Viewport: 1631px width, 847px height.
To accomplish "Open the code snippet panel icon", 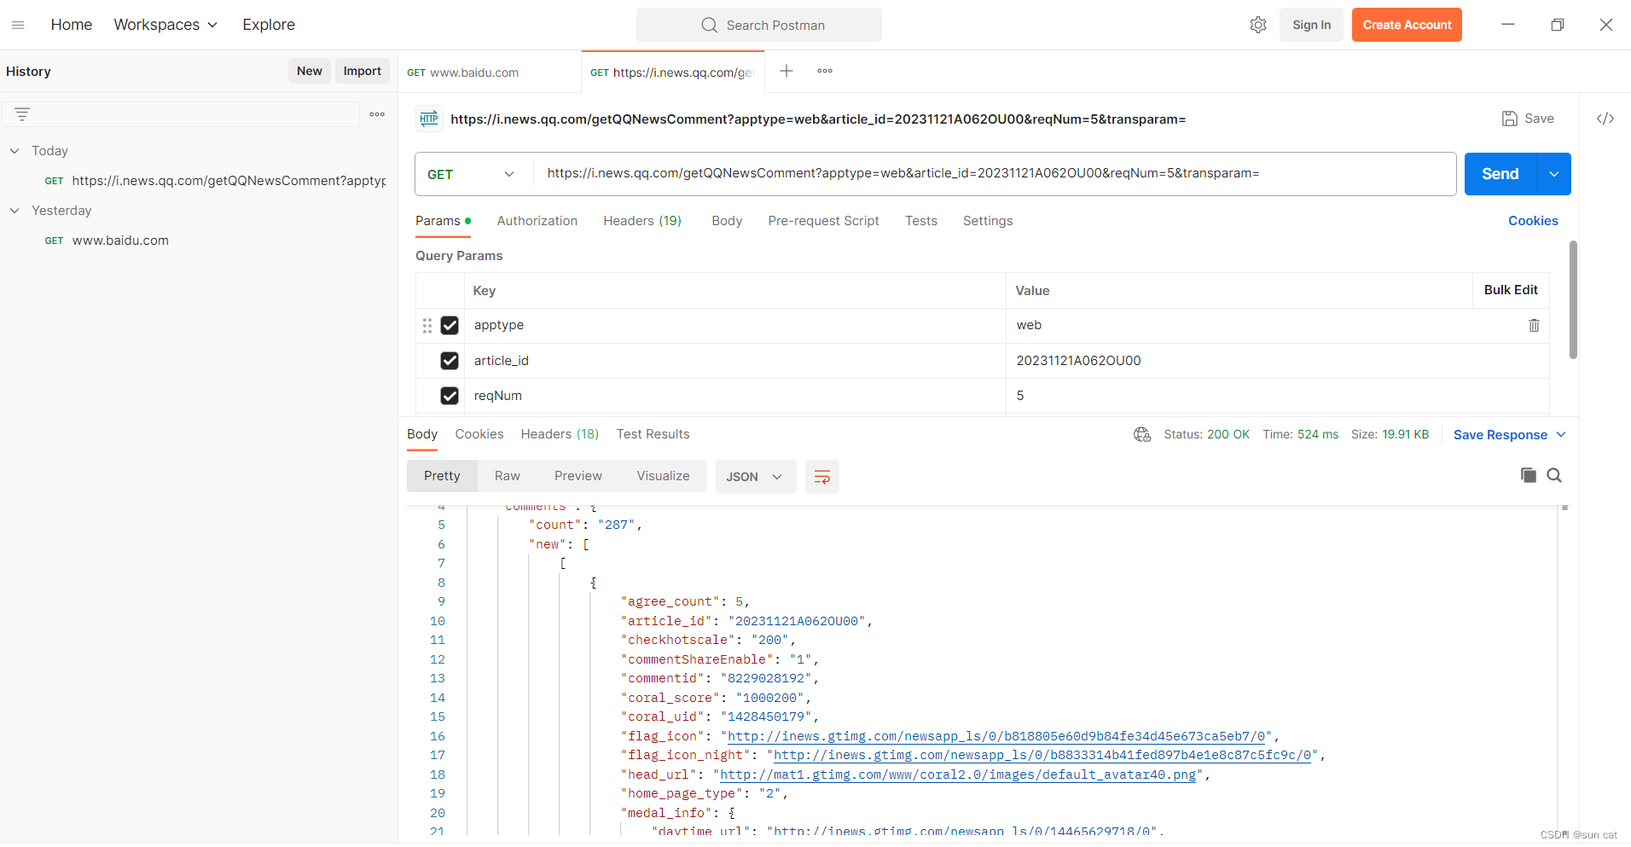I will 1605,119.
